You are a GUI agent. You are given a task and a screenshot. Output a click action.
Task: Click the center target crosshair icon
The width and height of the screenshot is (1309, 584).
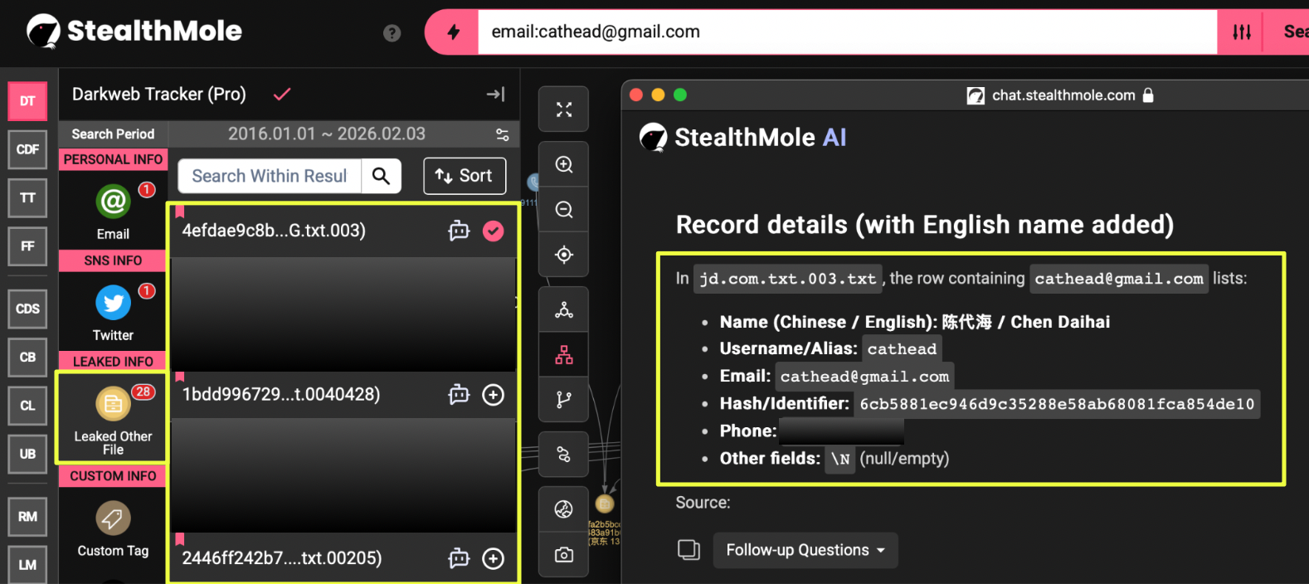(564, 255)
